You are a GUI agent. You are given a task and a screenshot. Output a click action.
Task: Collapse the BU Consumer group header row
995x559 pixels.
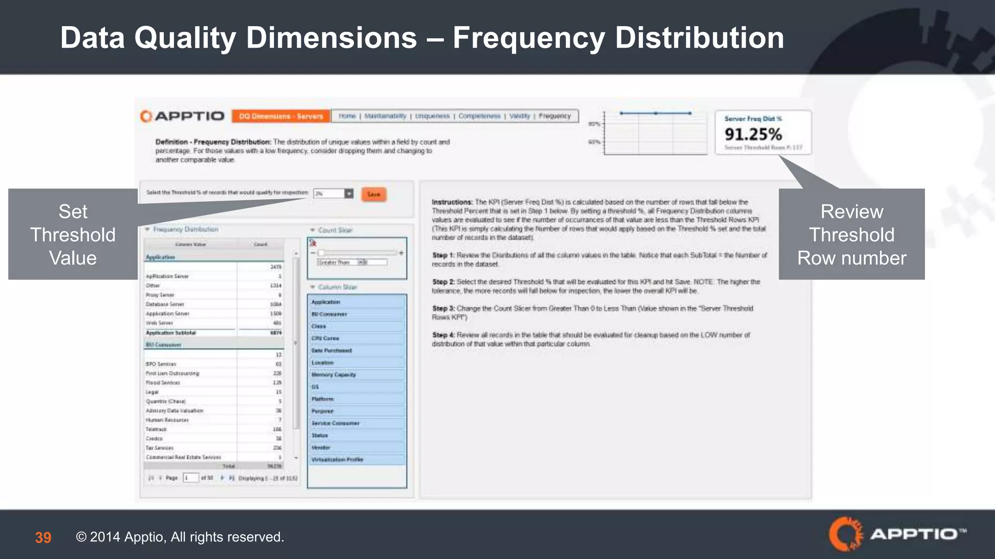coord(214,345)
